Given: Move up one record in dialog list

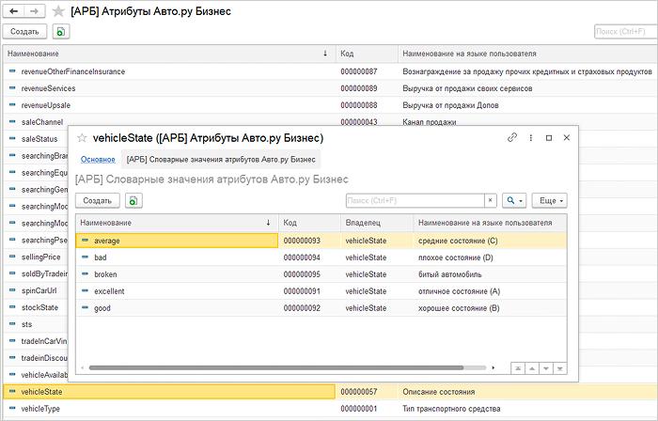Looking at the screenshot, I should coord(532,368).
